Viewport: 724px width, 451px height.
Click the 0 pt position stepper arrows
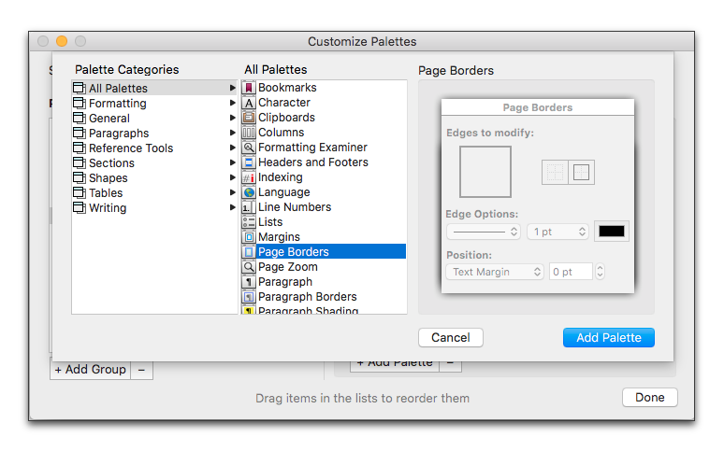(600, 272)
